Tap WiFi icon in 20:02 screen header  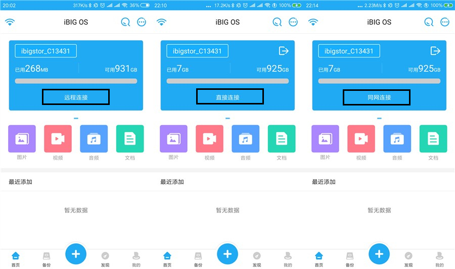tap(10, 22)
